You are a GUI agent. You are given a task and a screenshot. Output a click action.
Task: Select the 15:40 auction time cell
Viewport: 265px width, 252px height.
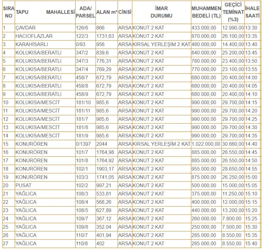[251, 243]
